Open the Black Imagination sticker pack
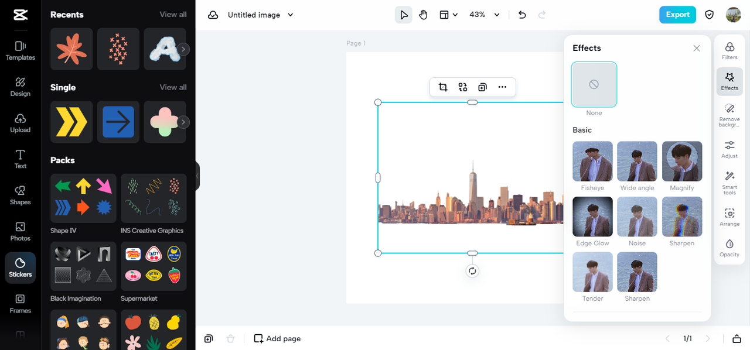The image size is (750, 350). [84, 266]
